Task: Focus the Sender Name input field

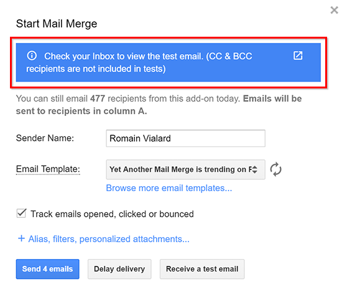Action: click(186, 138)
